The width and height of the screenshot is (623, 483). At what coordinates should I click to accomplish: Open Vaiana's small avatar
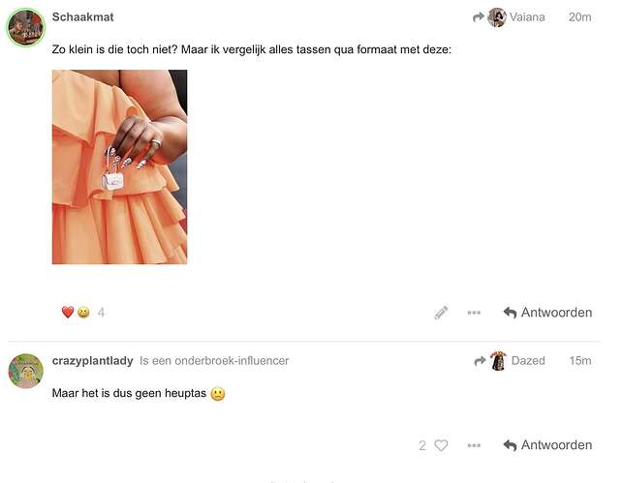pos(497,17)
